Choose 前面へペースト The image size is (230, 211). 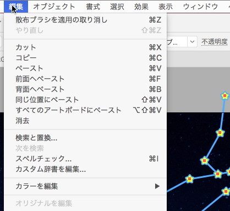[85, 79]
